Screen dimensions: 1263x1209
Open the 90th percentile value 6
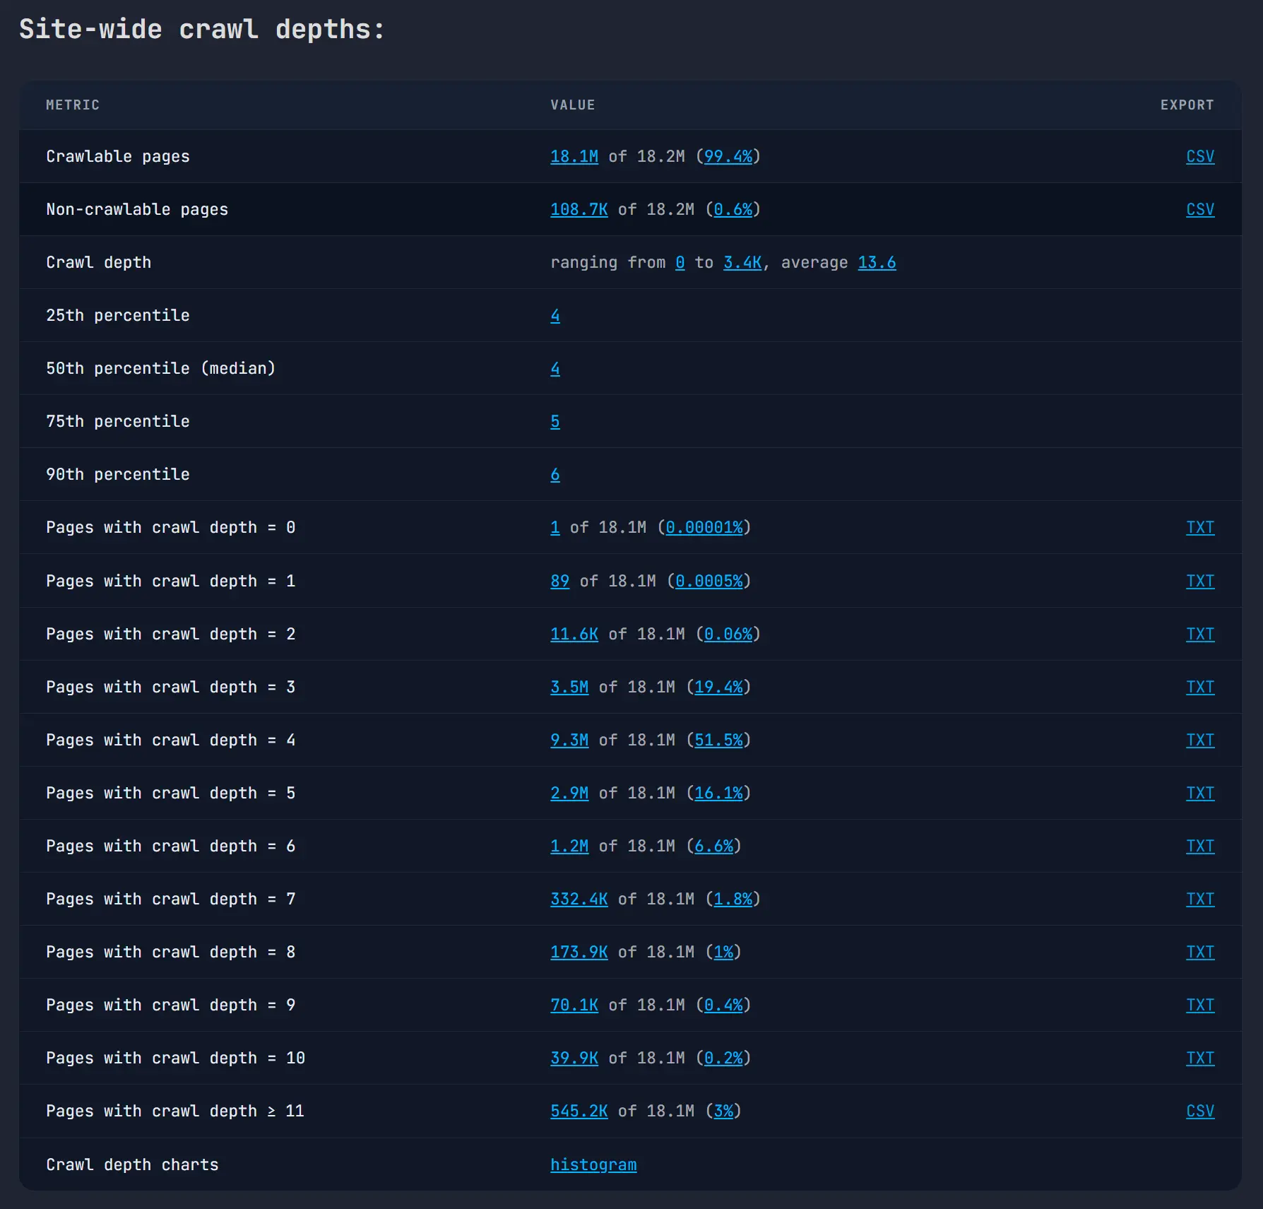555,474
